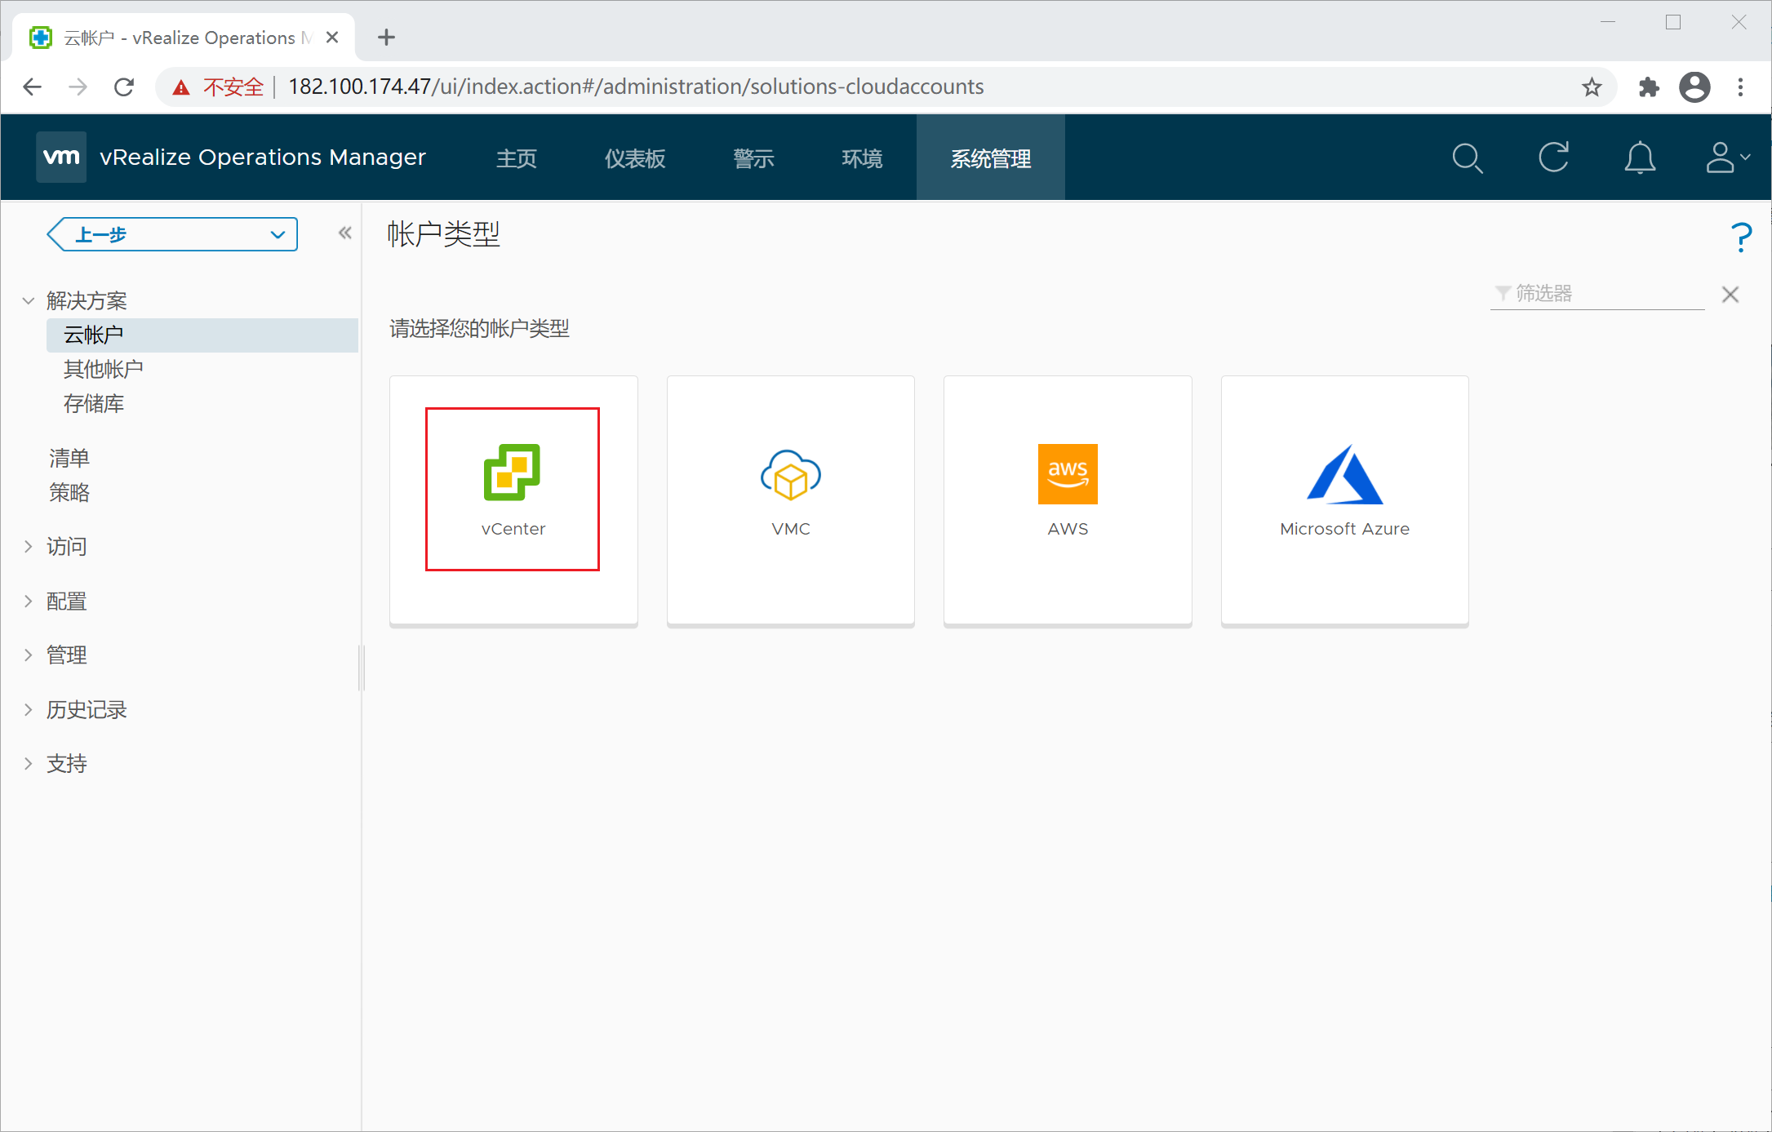Image resolution: width=1772 pixels, height=1132 pixels.
Task: Select the vCenter account type icon
Action: point(512,473)
